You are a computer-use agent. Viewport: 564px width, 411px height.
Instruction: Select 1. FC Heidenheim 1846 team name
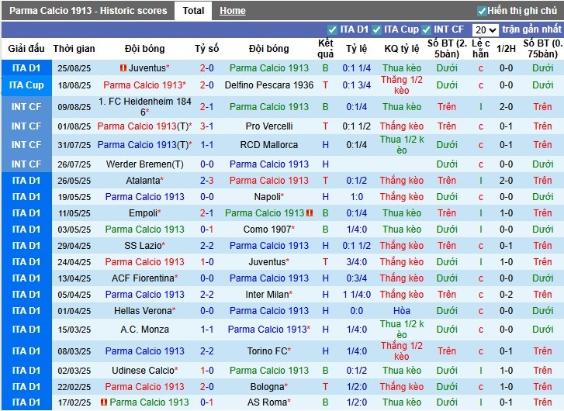click(145, 107)
